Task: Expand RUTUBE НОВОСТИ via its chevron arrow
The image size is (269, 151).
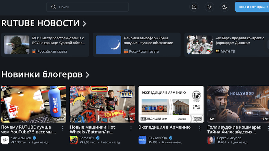Action: tap(84, 24)
